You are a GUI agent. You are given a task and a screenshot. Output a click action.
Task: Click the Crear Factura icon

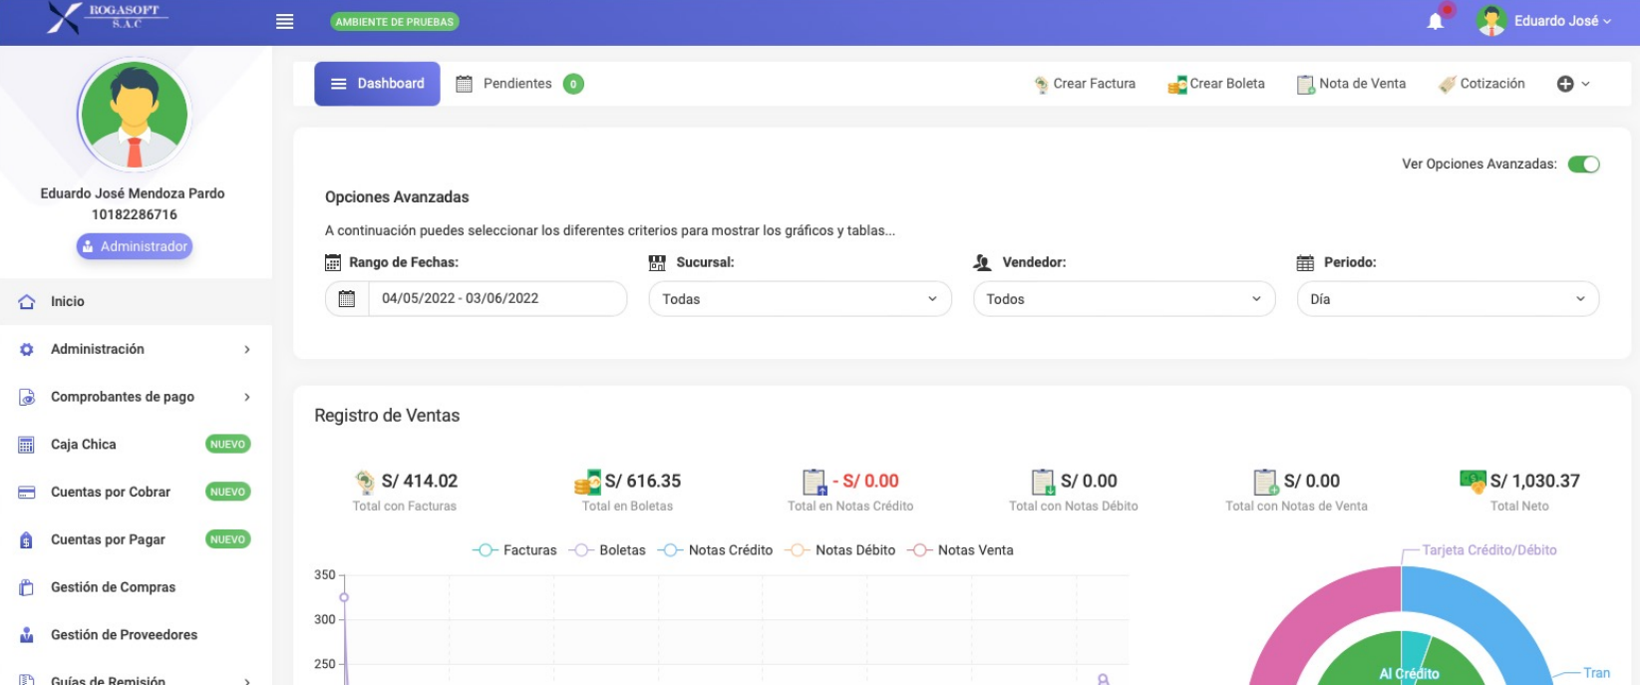(1041, 85)
